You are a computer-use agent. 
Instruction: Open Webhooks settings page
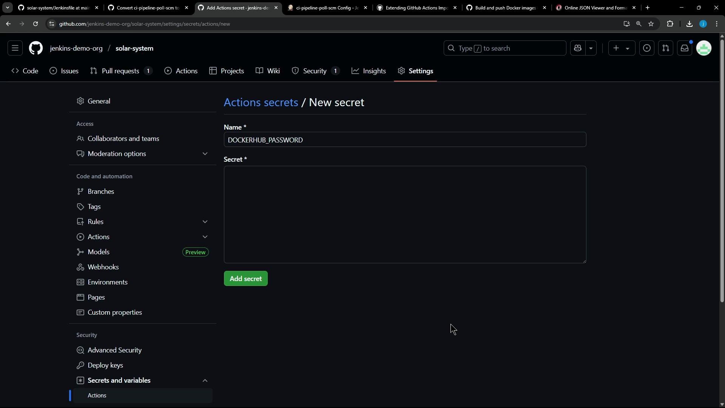pyautogui.click(x=143, y=267)
